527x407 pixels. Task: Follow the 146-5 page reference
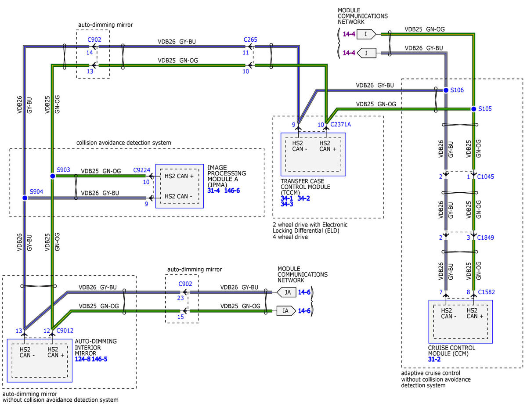99,359
